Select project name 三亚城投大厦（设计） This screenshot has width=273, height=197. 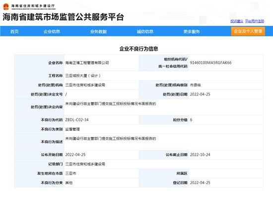tap(83, 76)
